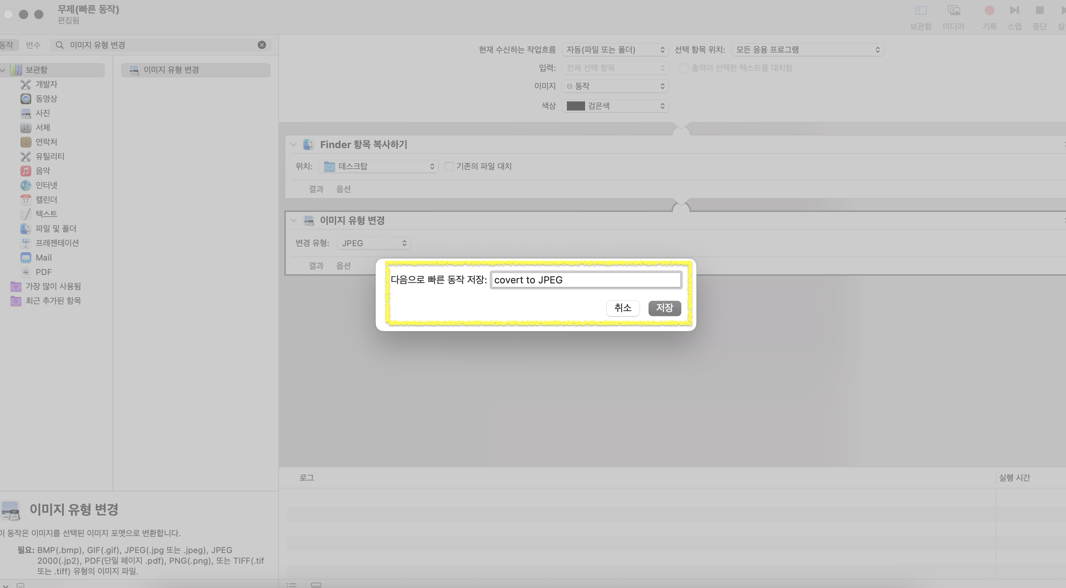The image size is (1066, 588).
Task: Select the Music category in the library
Action: coord(42,171)
